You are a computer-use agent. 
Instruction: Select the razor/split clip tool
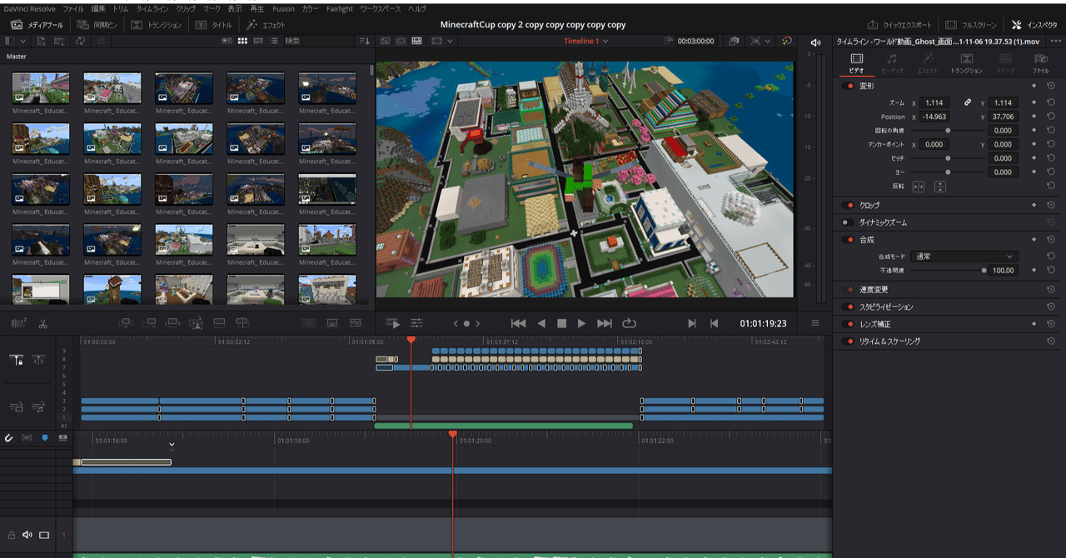[x=43, y=323]
